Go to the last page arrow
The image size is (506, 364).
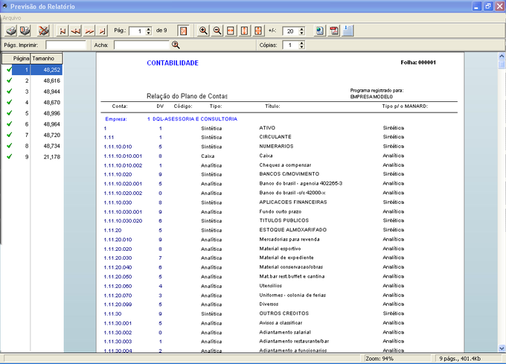pyautogui.click(x=103, y=31)
